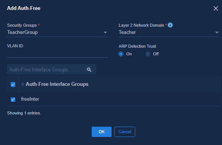Click the Teacher domain value field

169,32
